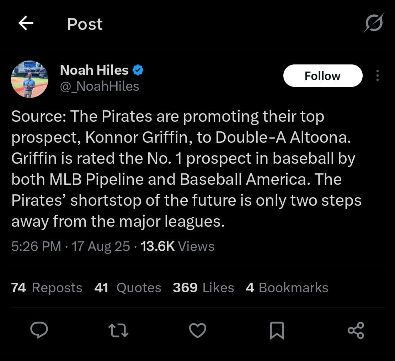This screenshot has width=395, height=361.
Task: Click the verified badge next to Noah Hiles
Action: (138, 70)
